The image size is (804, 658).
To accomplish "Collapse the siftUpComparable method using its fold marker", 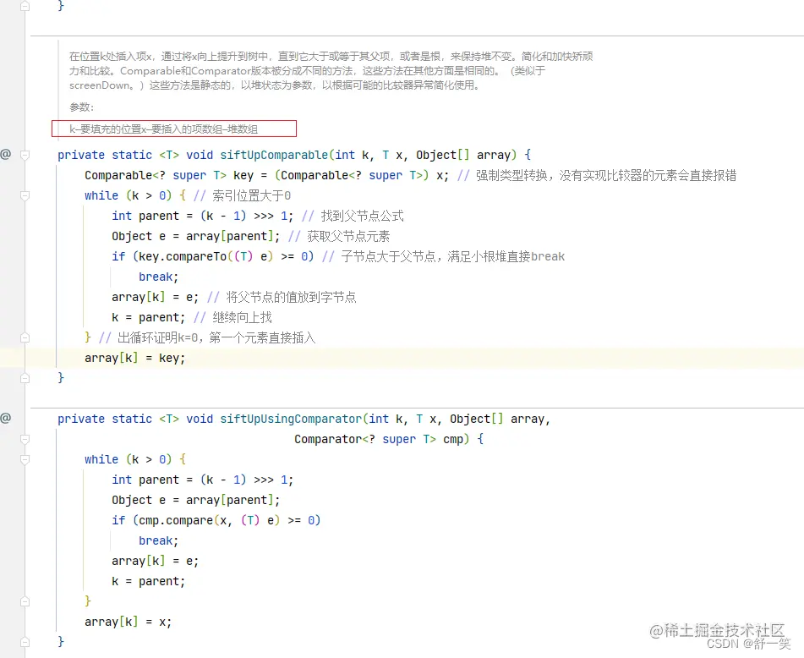I will click(x=25, y=155).
